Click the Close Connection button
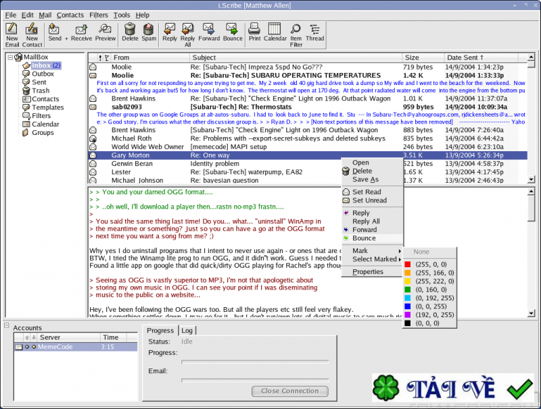Screen dimensions: 541x409 pyautogui.click(x=289, y=391)
